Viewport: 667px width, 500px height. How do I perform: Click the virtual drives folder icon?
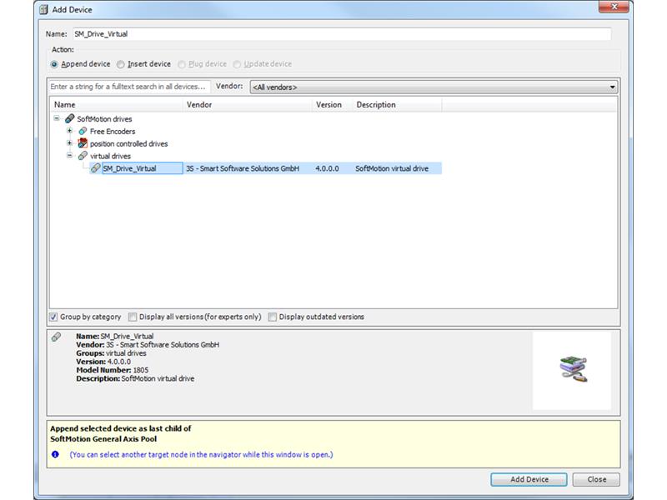[x=83, y=156]
